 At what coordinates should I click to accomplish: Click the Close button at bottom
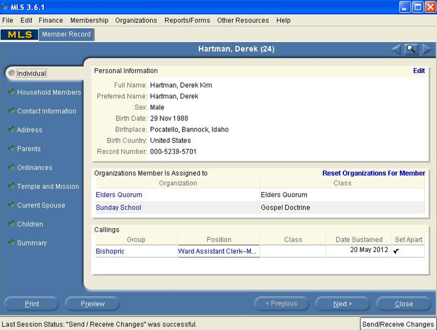pos(404,304)
